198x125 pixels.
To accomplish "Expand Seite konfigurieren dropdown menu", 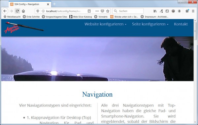I will (150, 24).
